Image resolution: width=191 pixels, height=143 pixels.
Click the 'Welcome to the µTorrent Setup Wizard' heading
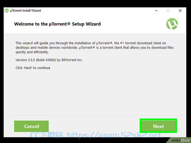pos(57,24)
